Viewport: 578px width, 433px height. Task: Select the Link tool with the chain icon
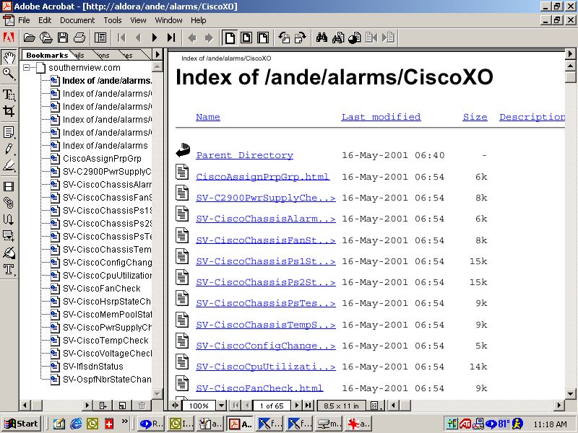click(x=9, y=203)
